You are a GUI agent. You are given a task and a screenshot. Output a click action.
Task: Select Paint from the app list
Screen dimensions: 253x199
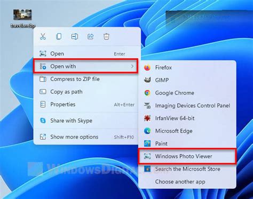(x=187, y=144)
